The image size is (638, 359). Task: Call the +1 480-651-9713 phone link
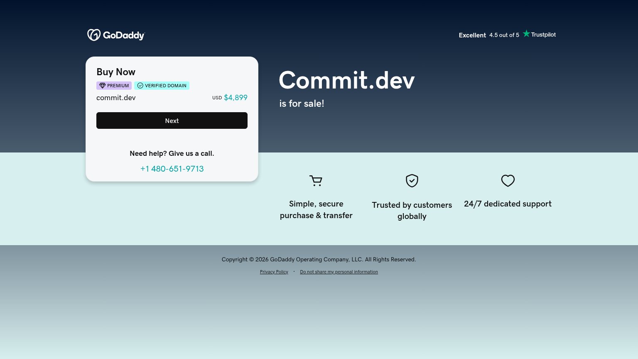172,169
